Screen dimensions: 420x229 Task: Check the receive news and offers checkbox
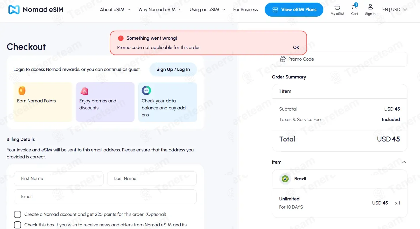click(x=18, y=225)
